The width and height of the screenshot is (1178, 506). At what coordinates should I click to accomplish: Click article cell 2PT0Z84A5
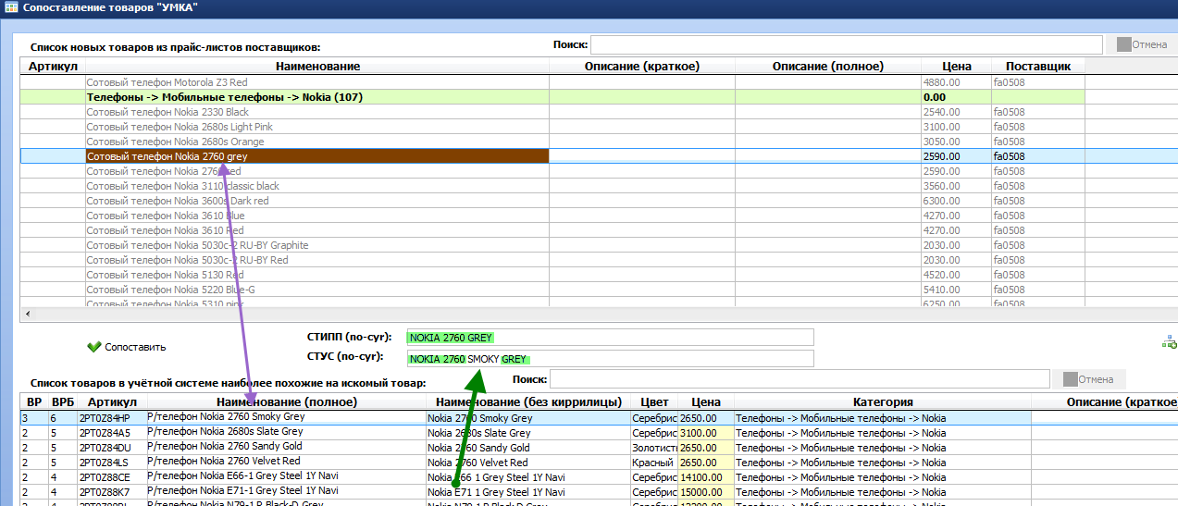point(111,433)
